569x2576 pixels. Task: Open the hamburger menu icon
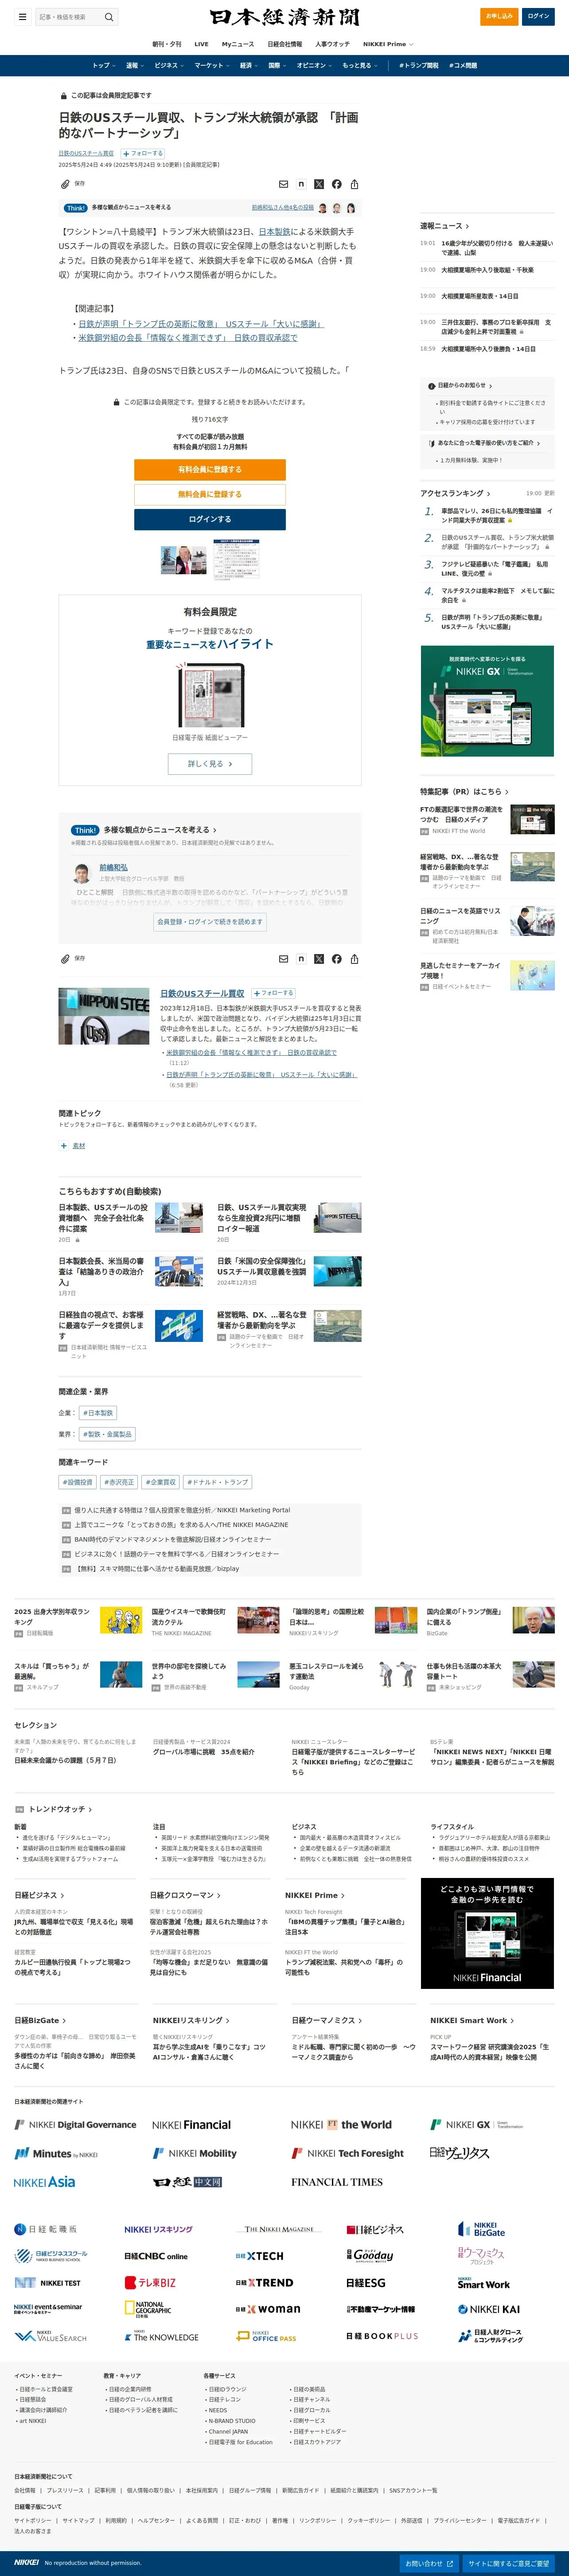click(x=22, y=17)
